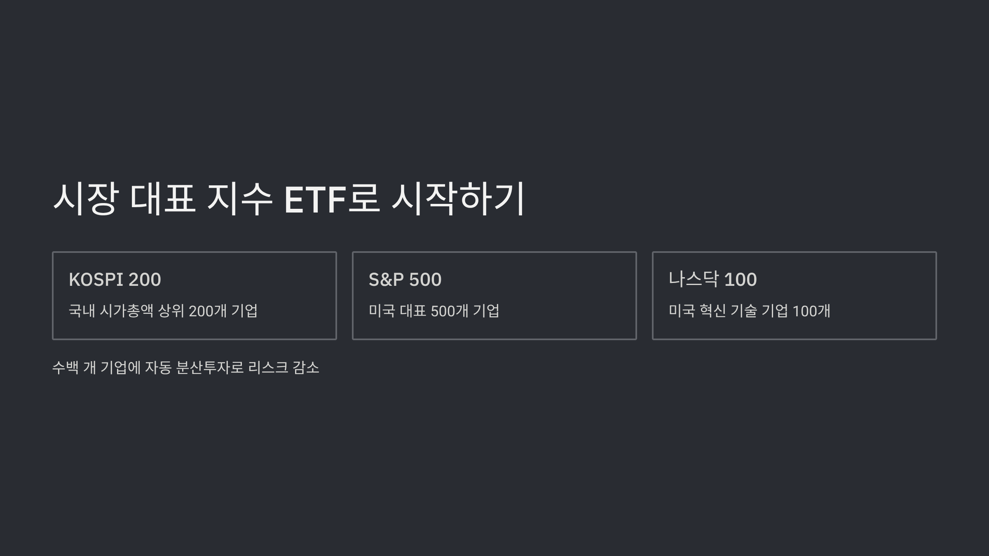The width and height of the screenshot is (989, 556).
Task: Select the words 대표 지수 in the title
Action: (x=201, y=199)
